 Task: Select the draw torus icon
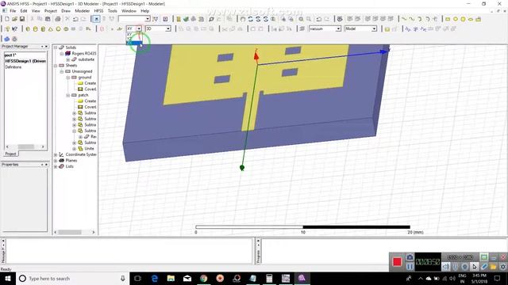pos(66,29)
